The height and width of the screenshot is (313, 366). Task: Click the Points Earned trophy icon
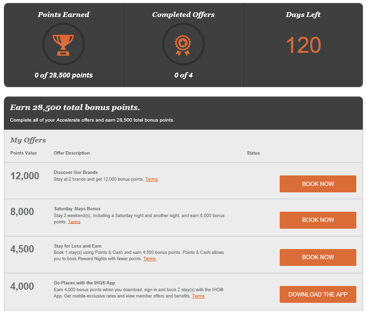[x=64, y=45]
